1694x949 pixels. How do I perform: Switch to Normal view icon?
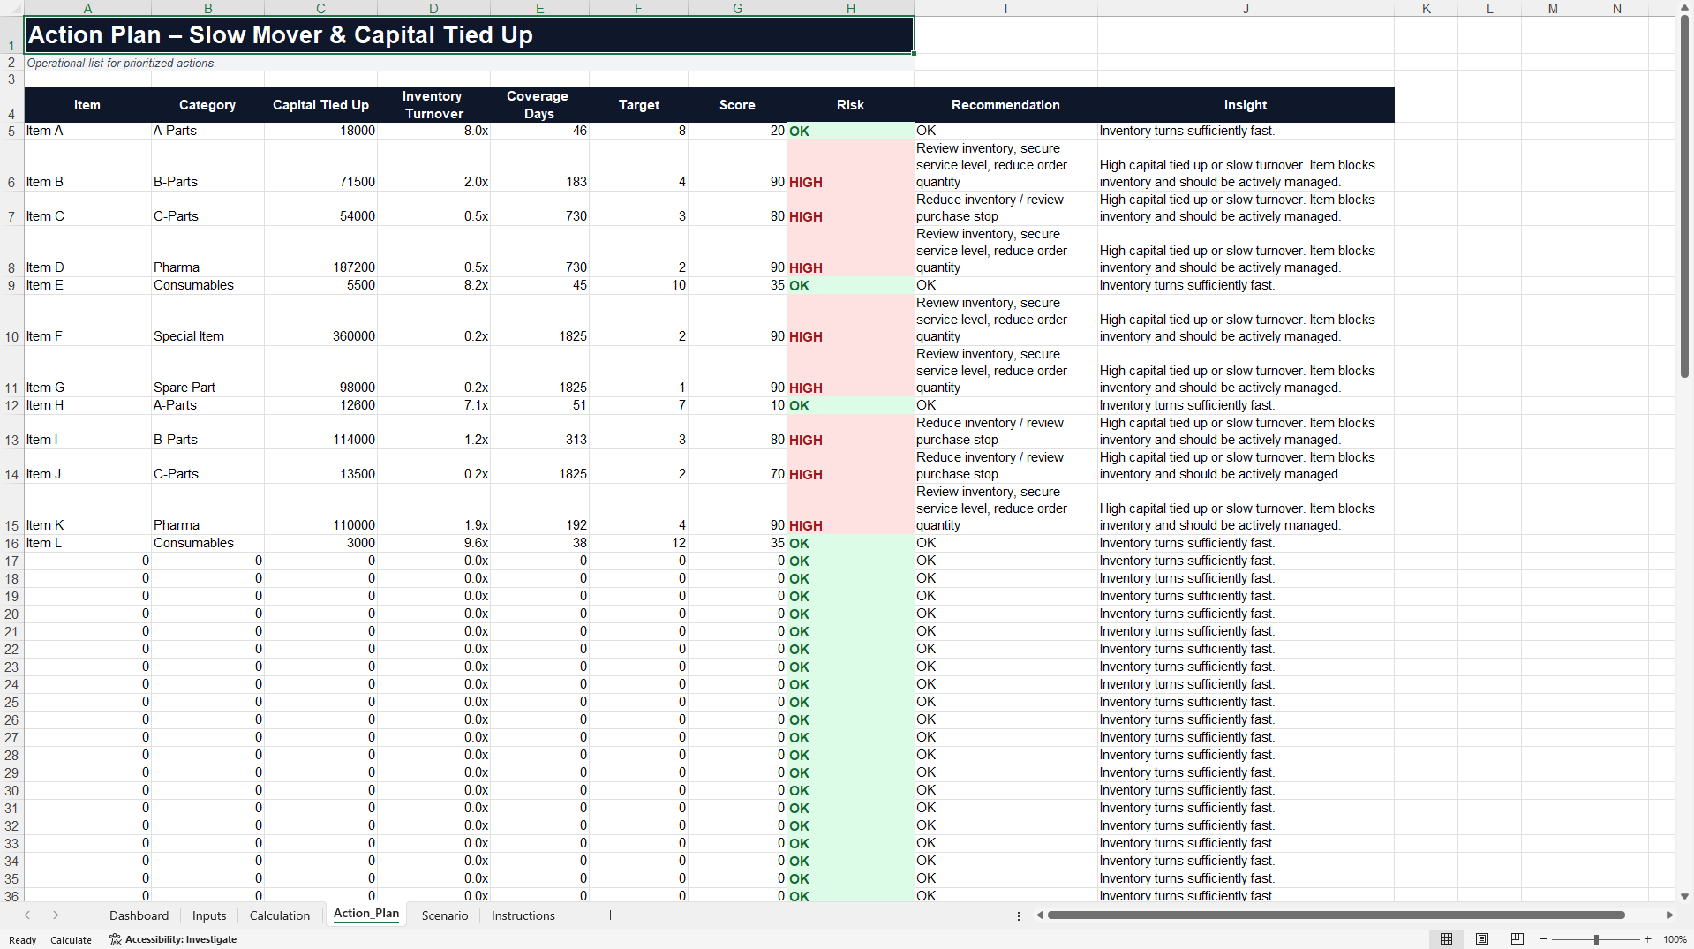[1446, 939]
